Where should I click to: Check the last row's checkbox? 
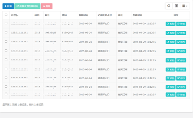[x=6, y=94]
